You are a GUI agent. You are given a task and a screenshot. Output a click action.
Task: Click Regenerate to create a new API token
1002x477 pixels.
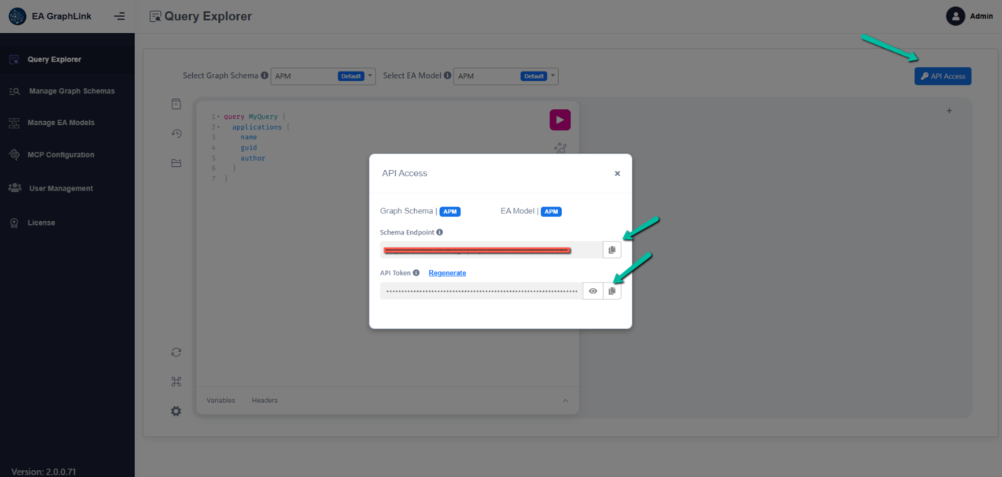[x=447, y=272]
